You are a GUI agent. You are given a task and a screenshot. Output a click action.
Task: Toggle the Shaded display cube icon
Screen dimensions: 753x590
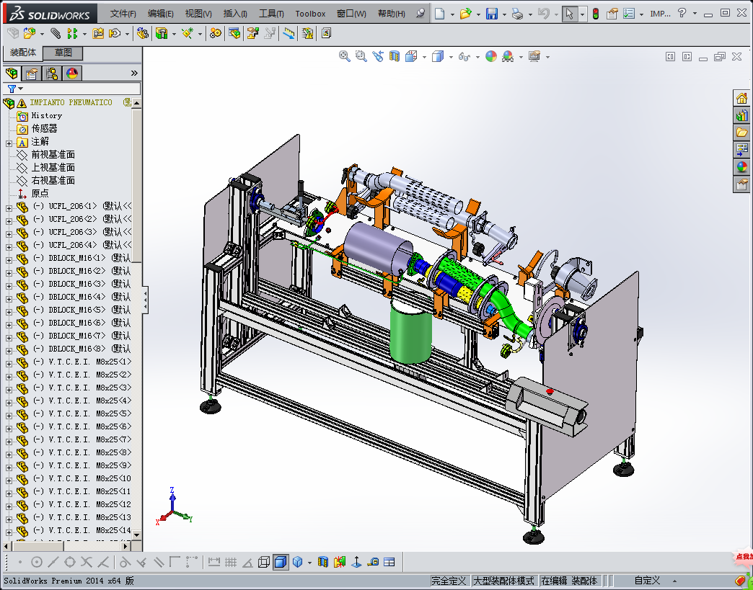(298, 562)
